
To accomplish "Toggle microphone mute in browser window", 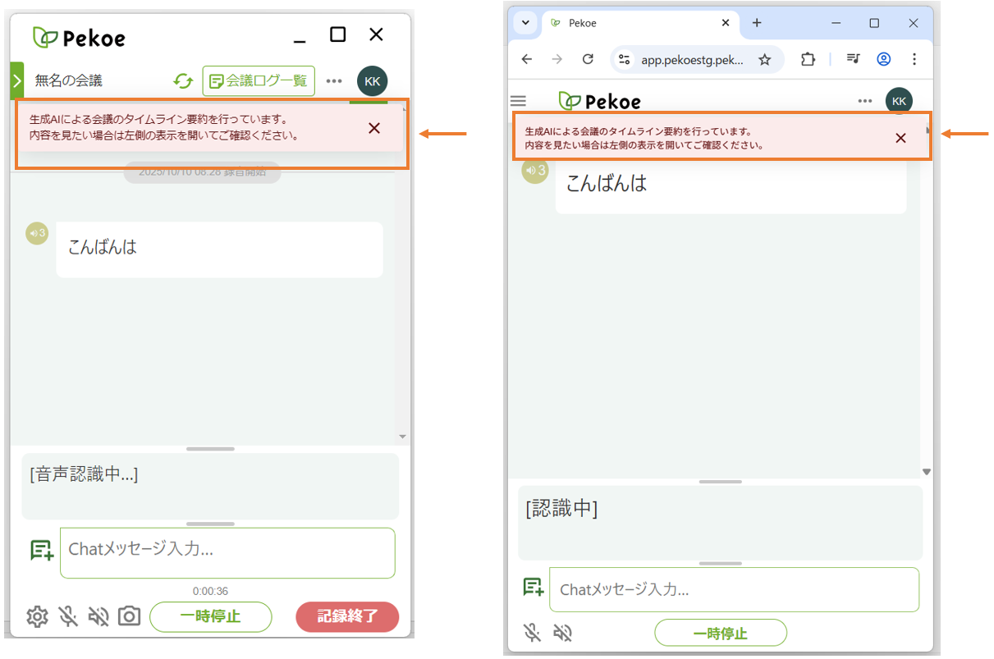I will click(x=533, y=633).
